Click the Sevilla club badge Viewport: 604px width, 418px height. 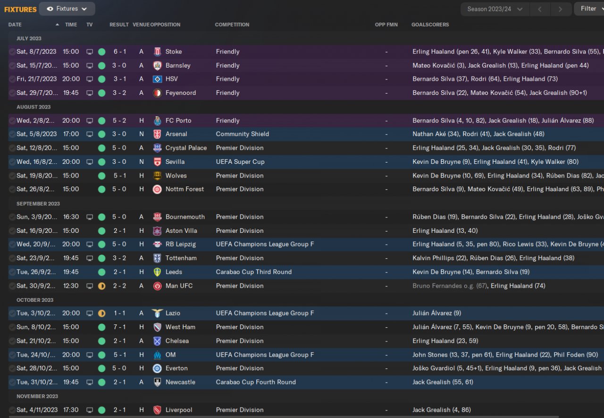pos(158,162)
